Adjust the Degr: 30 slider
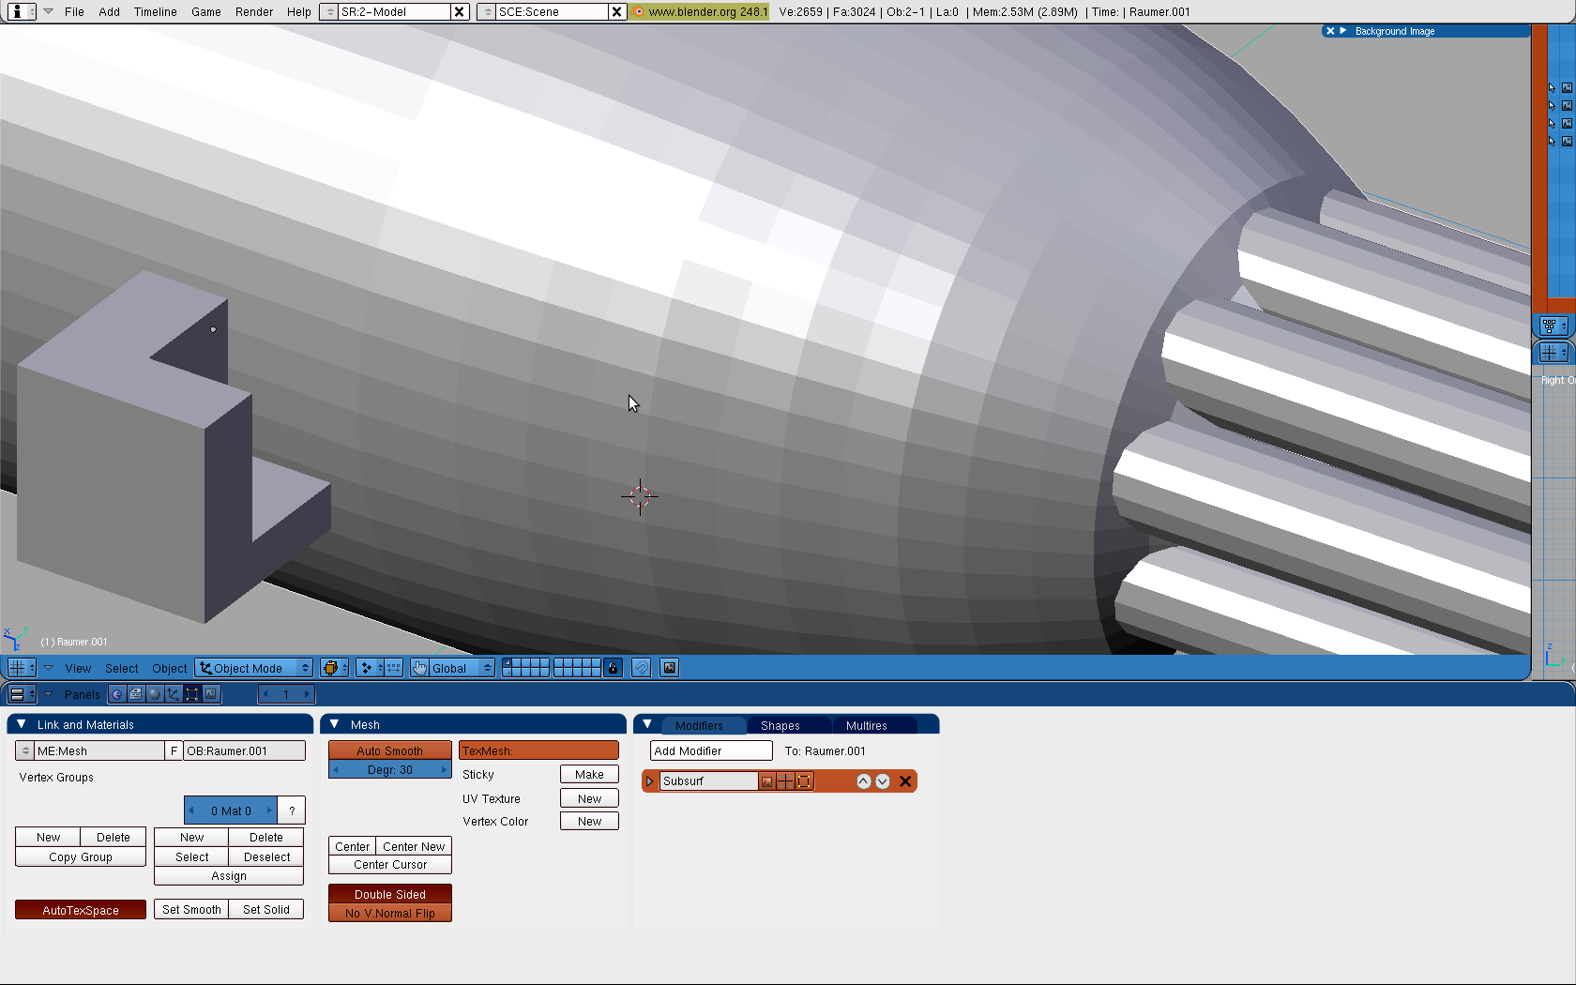The image size is (1576, 985). tap(389, 770)
